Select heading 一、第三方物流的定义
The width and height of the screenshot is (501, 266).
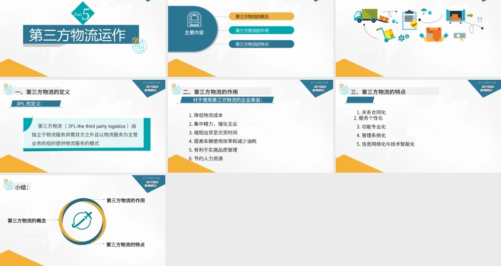[x=43, y=92]
